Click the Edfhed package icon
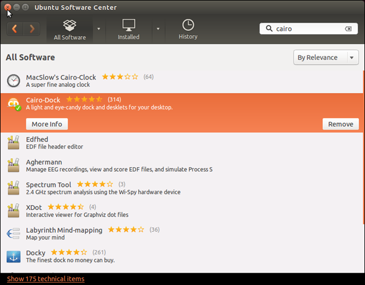This screenshot has height=285, width=365. (x=13, y=142)
